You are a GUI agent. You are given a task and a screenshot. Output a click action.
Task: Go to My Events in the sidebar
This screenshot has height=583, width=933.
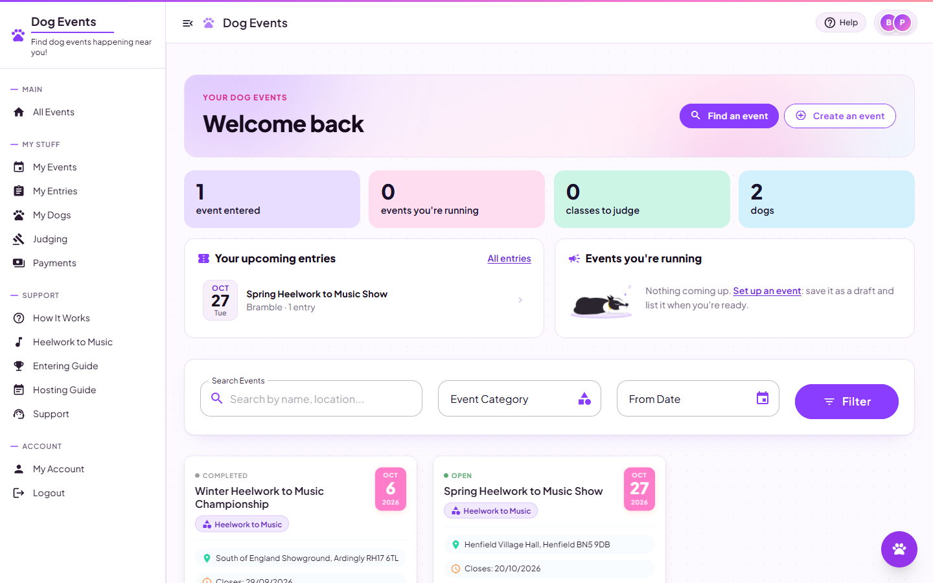click(54, 167)
